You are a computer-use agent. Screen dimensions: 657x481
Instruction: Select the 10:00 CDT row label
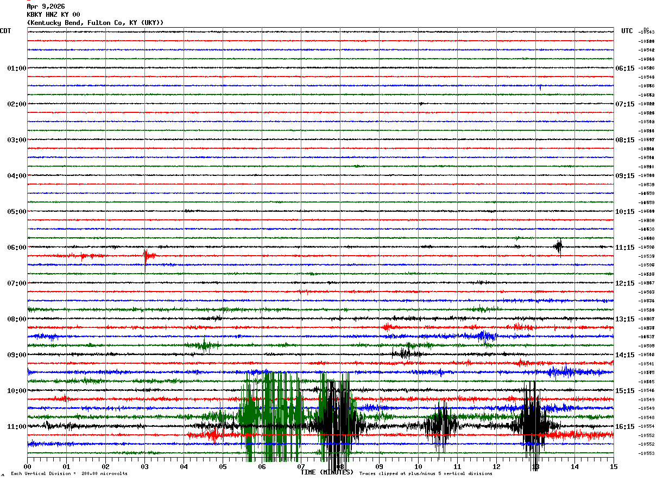point(17,391)
